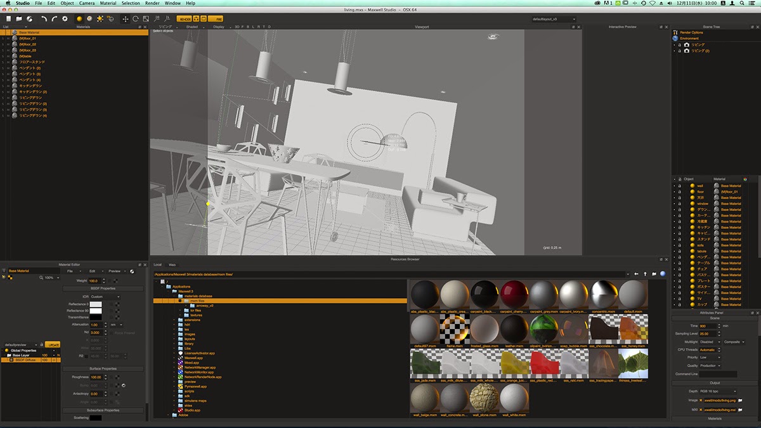Click the FIRE button
761x428 pixels.
[216, 19]
